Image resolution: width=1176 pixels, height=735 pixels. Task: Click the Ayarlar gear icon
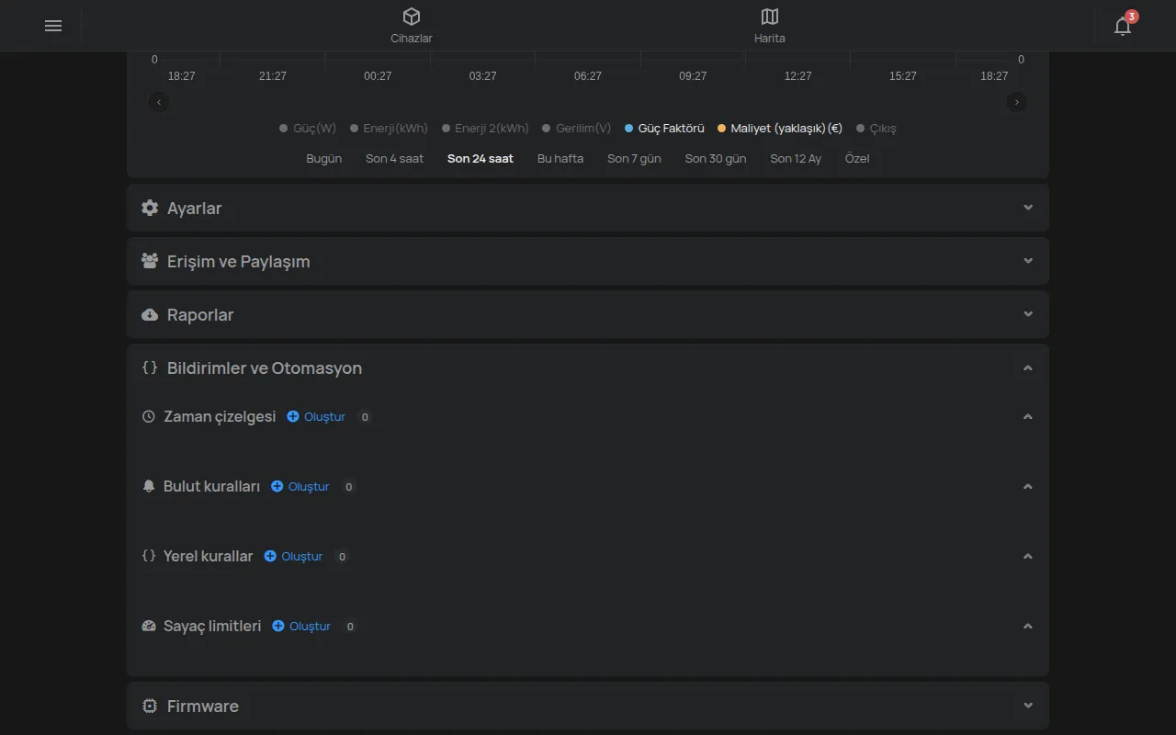[150, 208]
